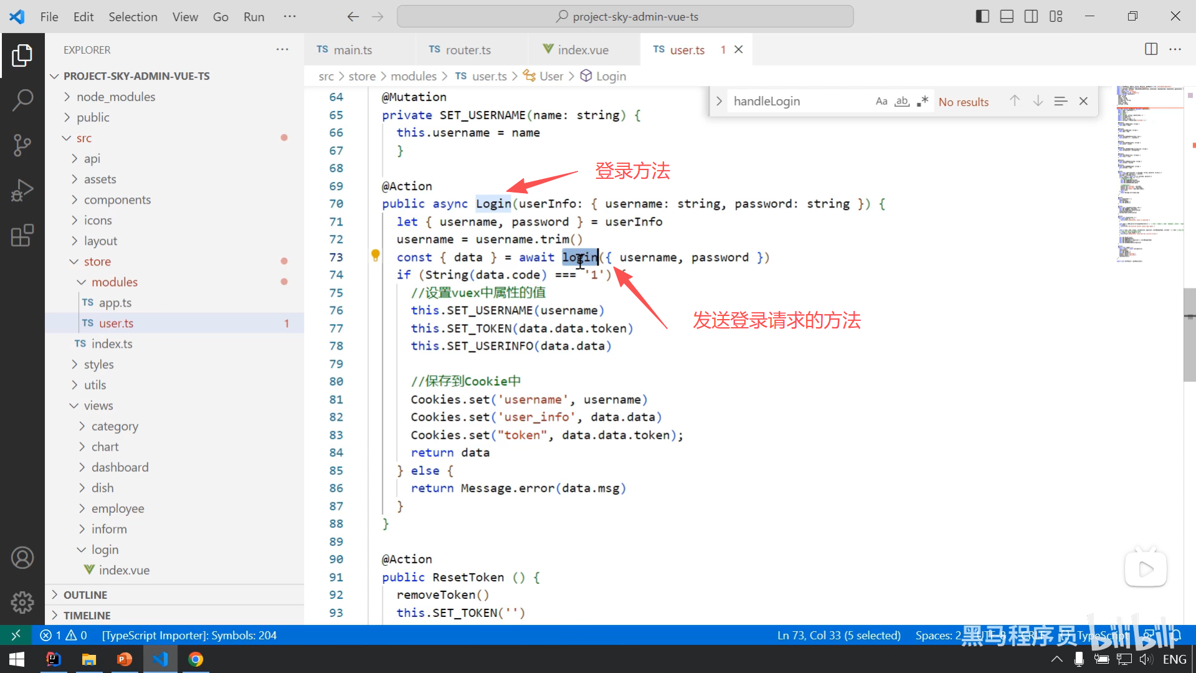
Task: Click the lightbulb code action icon
Action: tap(375, 255)
